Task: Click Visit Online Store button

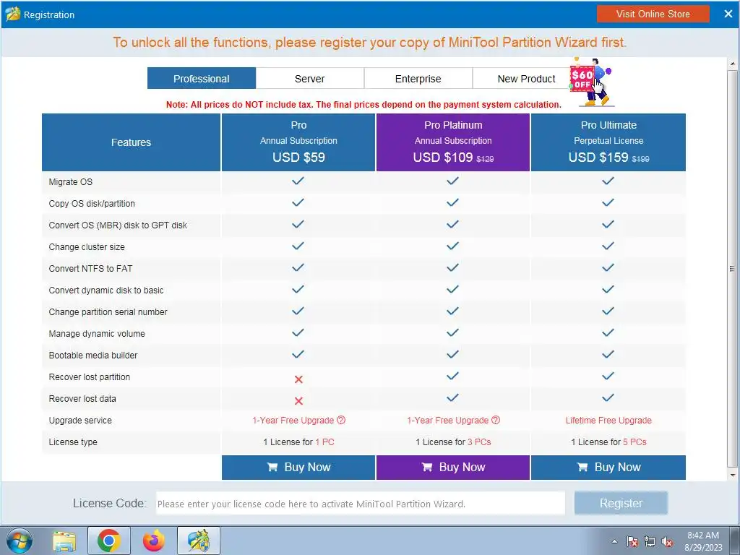Action: pyautogui.click(x=653, y=14)
